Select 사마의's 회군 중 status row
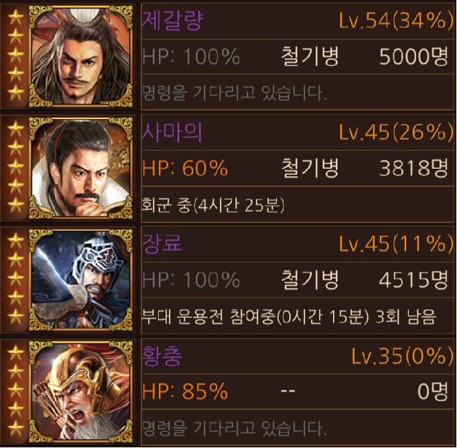 pyautogui.click(x=298, y=205)
